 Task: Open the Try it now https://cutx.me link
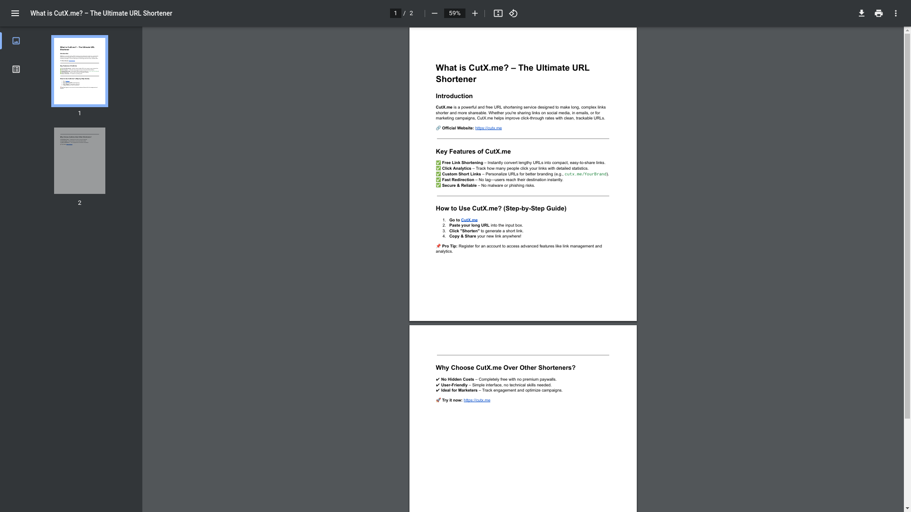[477, 400]
